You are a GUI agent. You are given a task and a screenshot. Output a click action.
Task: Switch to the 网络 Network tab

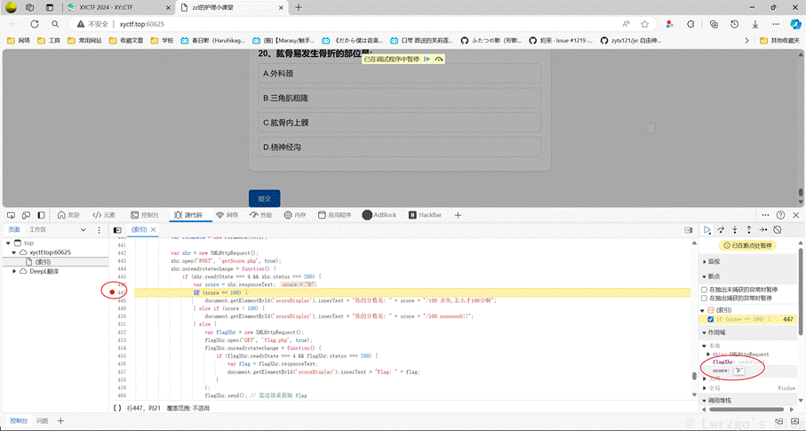(x=227, y=215)
